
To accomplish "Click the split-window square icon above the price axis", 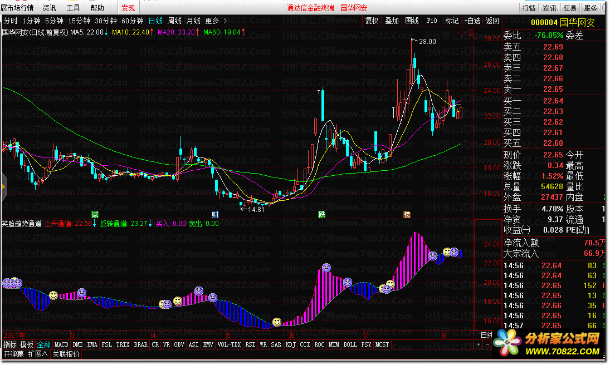I will 470,33.
